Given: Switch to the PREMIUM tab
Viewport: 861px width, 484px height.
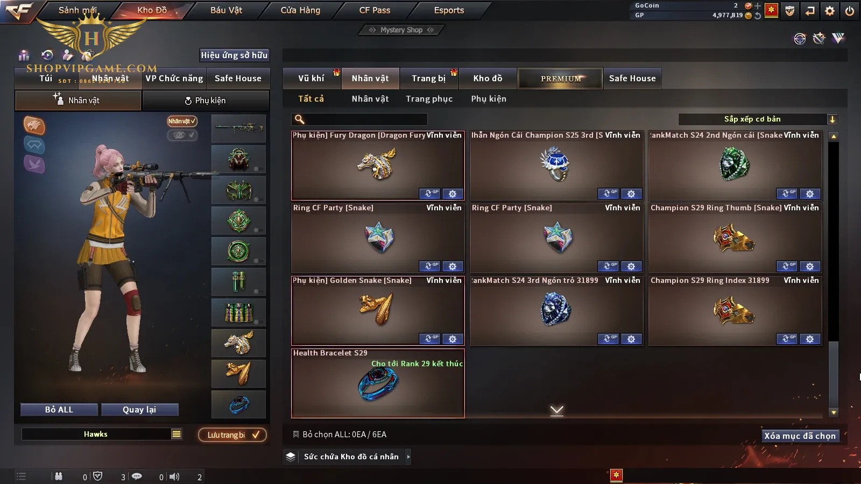Looking at the screenshot, I should point(560,79).
